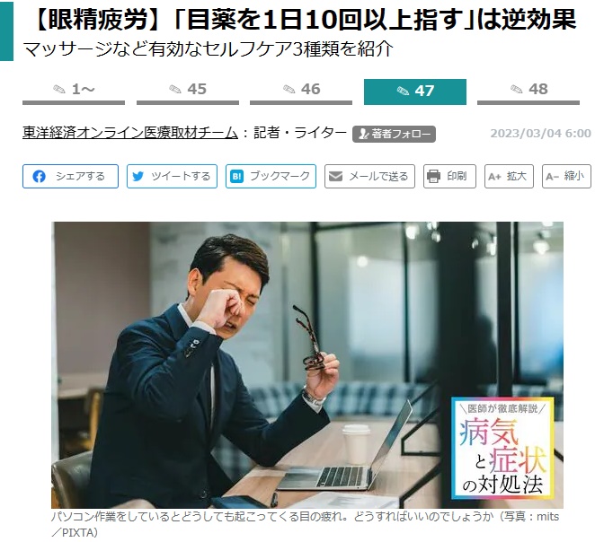Click the printer icon
The width and height of the screenshot is (595, 542).
tap(434, 176)
